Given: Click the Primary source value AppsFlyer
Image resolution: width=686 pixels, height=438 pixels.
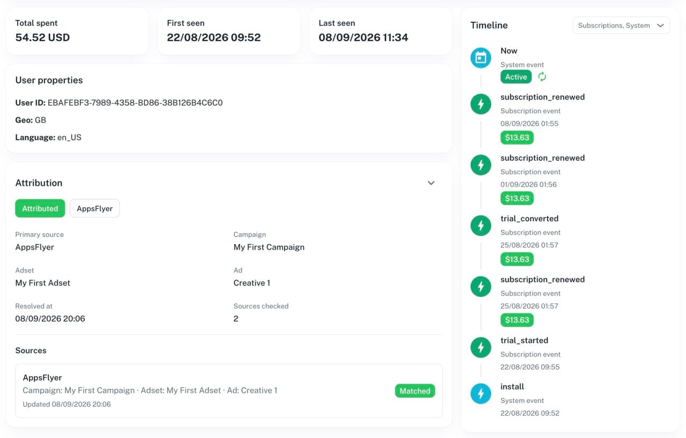Looking at the screenshot, I should 35,247.
